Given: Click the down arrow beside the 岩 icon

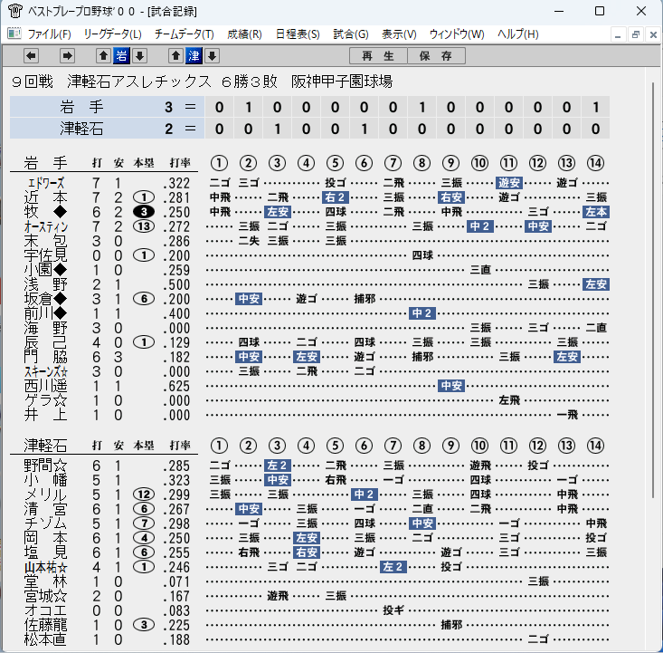Looking at the screenshot, I should (x=140, y=55).
